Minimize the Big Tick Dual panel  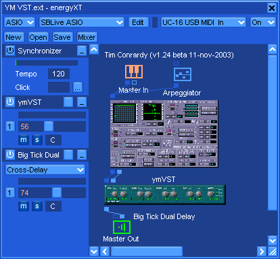pos(82,155)
